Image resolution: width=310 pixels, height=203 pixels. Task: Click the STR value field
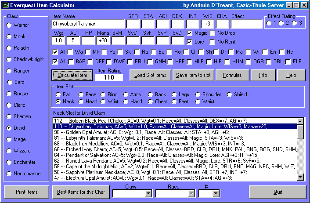point(133,24)
